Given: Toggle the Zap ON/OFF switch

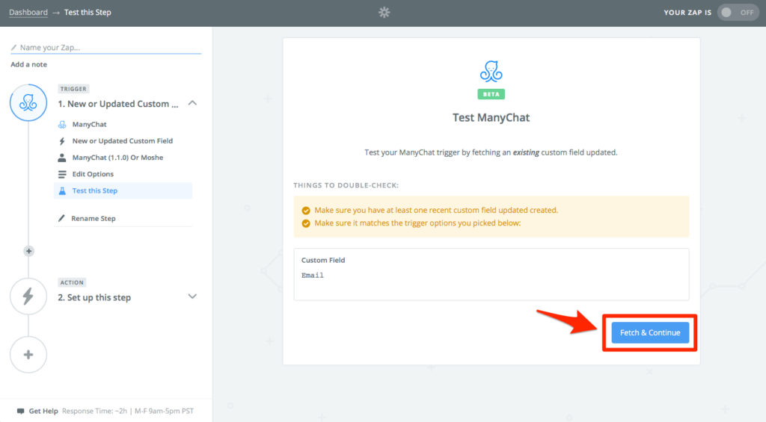Looking at the screenshot, I should coord(738,12).
